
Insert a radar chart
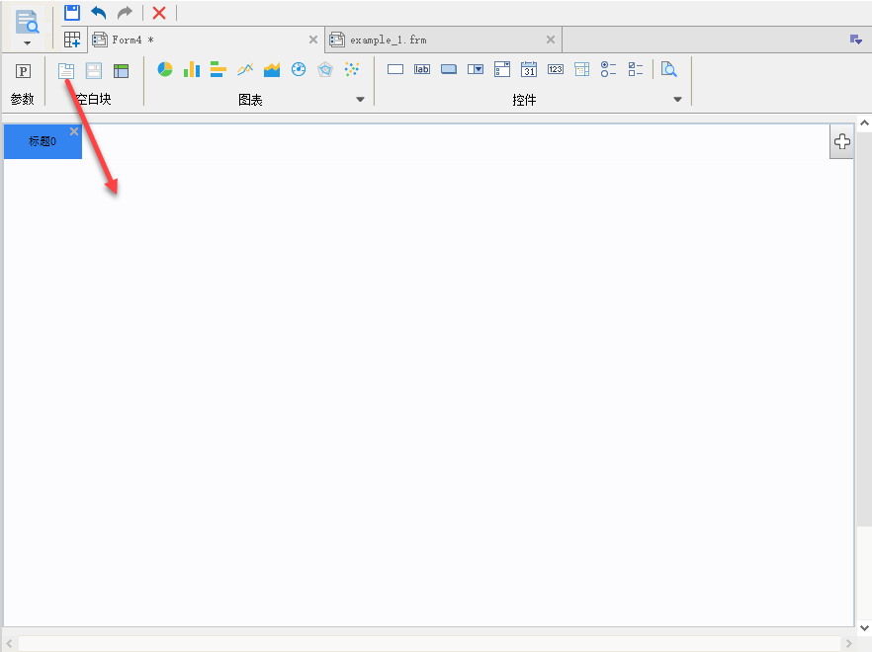click(x=325, y=69)
